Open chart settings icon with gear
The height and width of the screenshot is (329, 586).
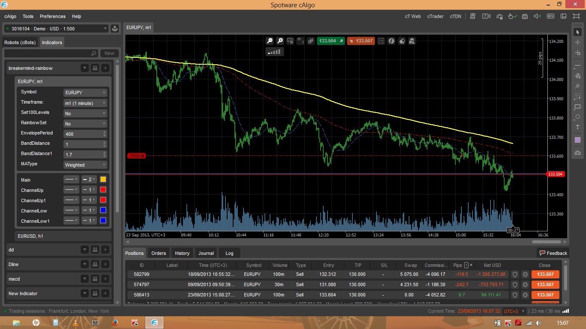(x=290, y=41)
